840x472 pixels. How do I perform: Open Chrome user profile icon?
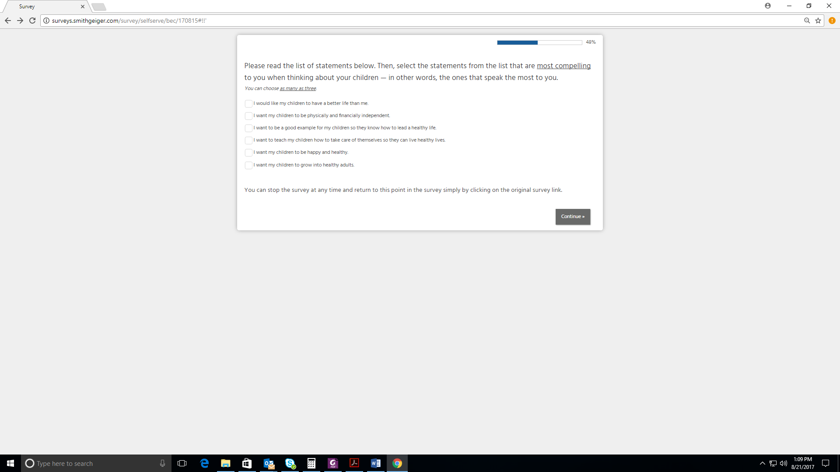tap(768, 6)
